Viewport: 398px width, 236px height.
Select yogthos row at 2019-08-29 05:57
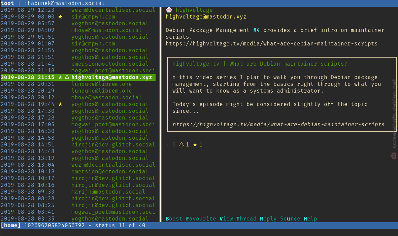78,23
